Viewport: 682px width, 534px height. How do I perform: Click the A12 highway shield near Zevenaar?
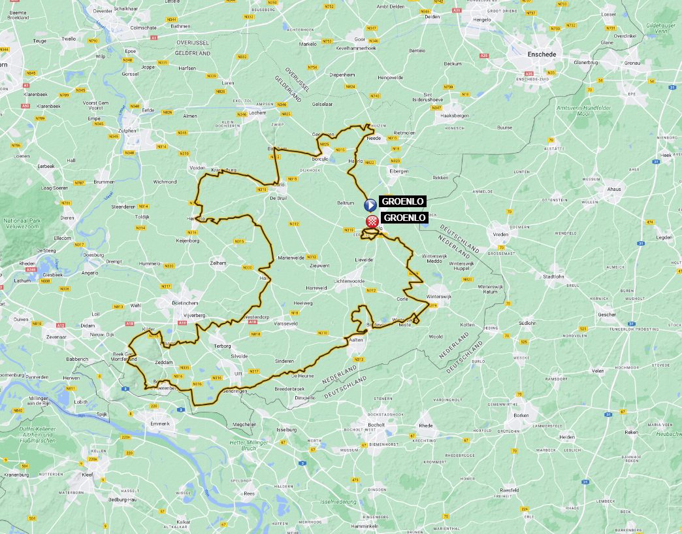(61, 325)
